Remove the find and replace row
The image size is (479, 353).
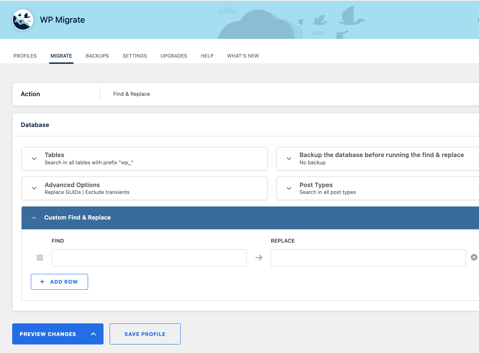point(474,257)
